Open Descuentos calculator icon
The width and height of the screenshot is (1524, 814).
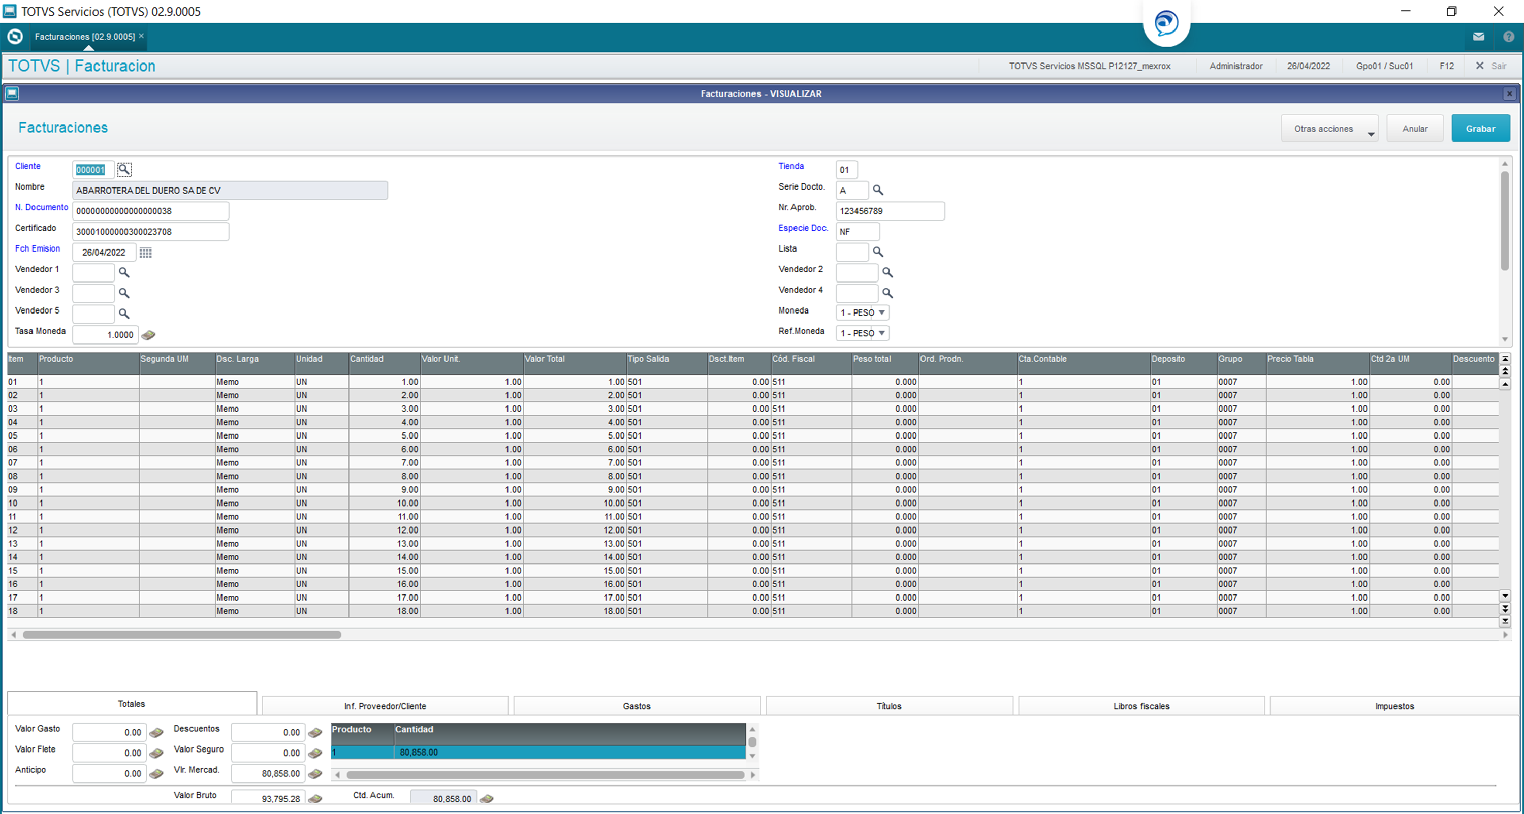coord(315,733)
